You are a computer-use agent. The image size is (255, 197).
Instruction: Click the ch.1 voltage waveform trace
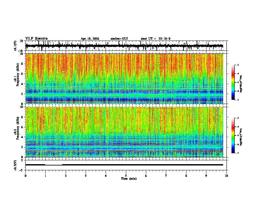(x=124, y=46)
